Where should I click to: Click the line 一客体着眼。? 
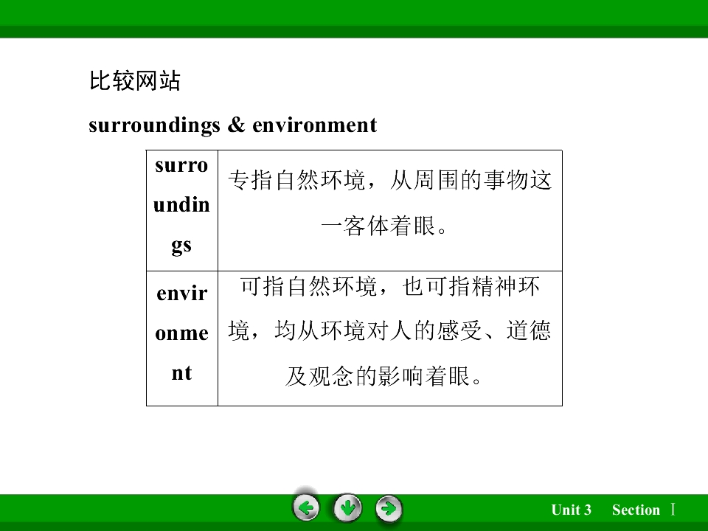[x=384, y=226]
